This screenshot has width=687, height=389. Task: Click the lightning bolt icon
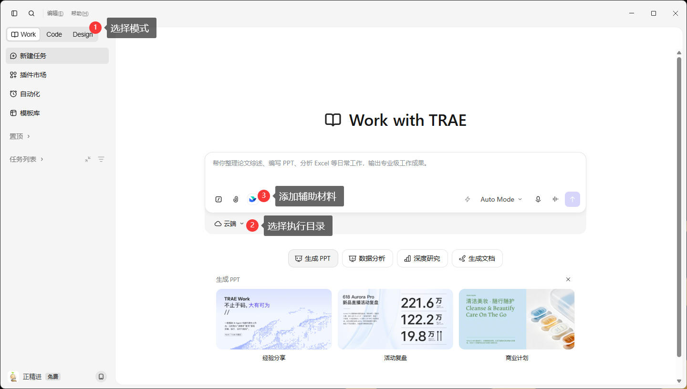(468, 199)
